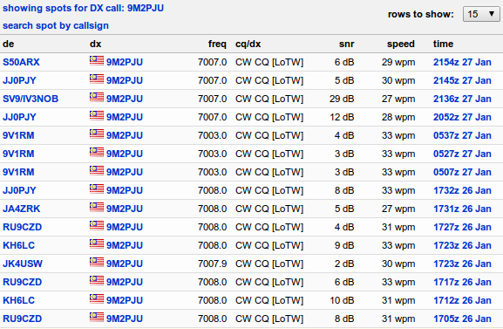The width and height of the screenshot is (503, 329).
Task: Click Malaysia flag in 0537z 27 Jan row
Action: [x=97, y=134]
